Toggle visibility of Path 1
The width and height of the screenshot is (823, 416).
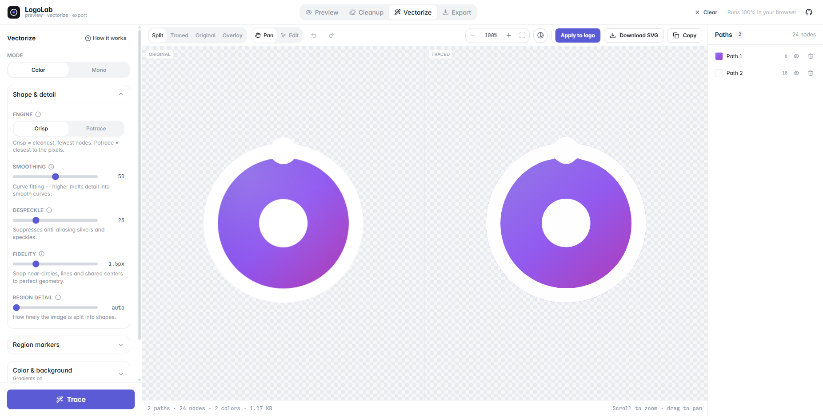click(796, 56)
